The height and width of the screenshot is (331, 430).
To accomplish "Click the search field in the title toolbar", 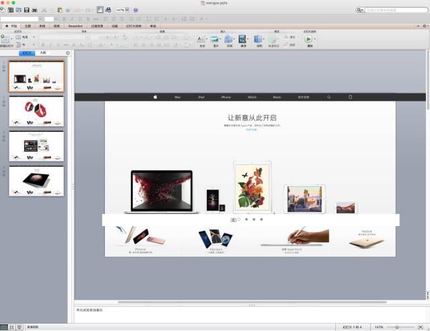I will (x=395, y=10).
